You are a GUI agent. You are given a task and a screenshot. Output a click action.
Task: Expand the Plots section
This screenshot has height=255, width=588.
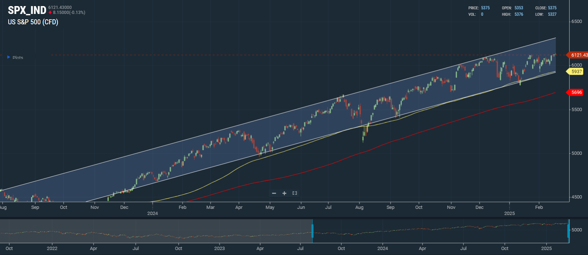point(15,57)
